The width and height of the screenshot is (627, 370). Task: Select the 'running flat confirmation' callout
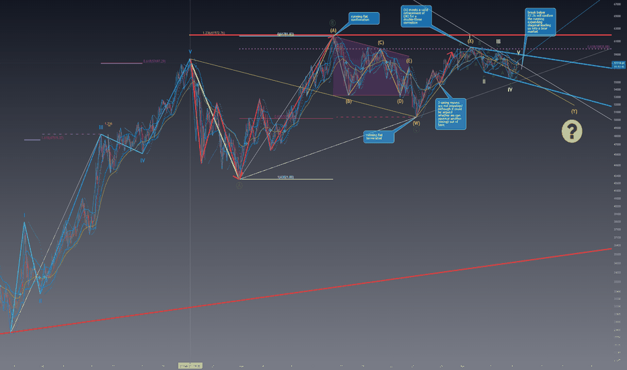pyautogui.click(x=364, y=18)
